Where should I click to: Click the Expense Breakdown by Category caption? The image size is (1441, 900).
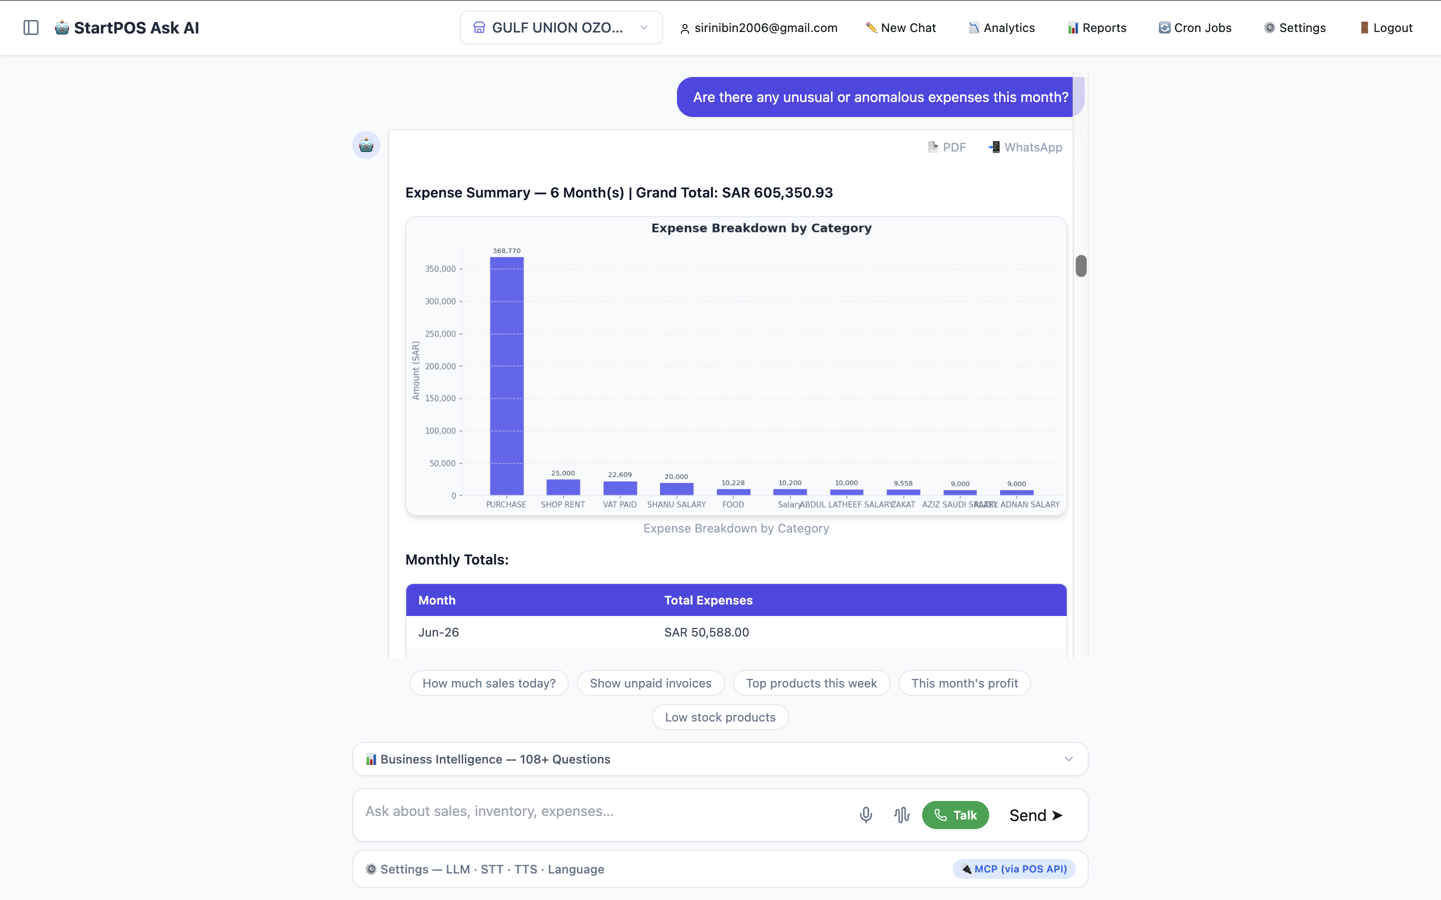tap(736, 528)
